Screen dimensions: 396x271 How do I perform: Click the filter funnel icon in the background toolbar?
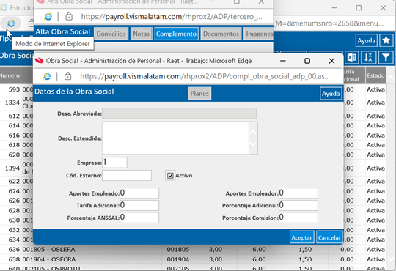386,57
